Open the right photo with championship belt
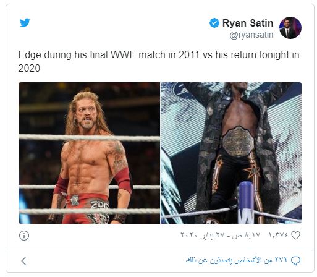 231,153
